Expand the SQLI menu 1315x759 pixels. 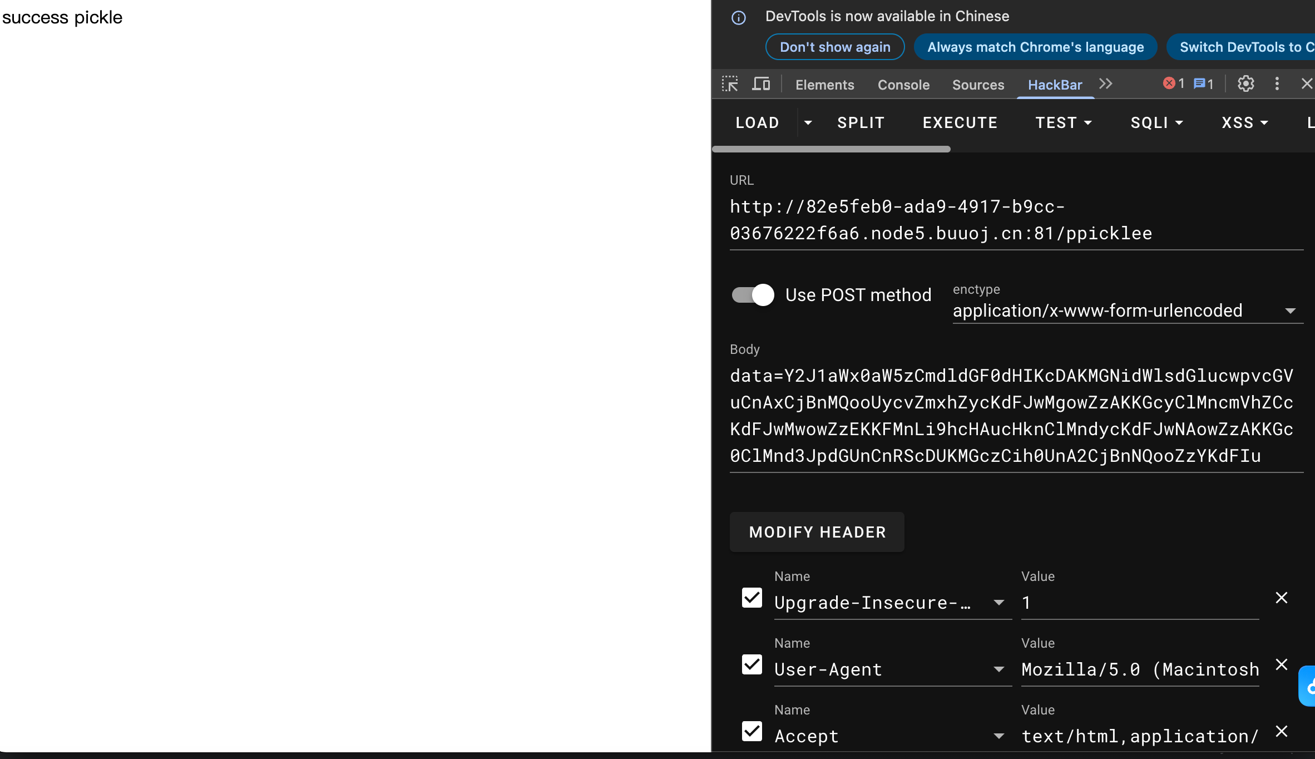[1156, 123]
